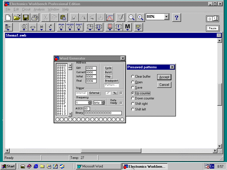Select the Down counter radio button
This screenshot has height=170, width=227.
point(133,98)
